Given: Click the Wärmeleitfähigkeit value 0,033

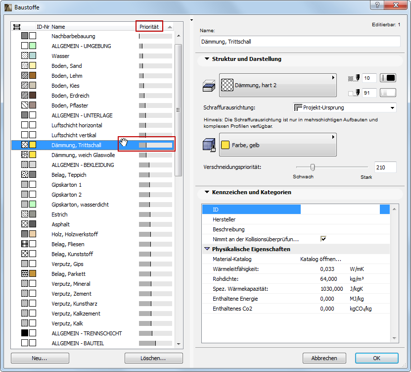Looking at the screenshot, I should click(x=327, y=269).
